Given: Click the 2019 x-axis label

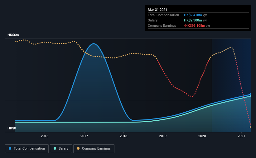Looking at the screenshot, I should (163, 136).
